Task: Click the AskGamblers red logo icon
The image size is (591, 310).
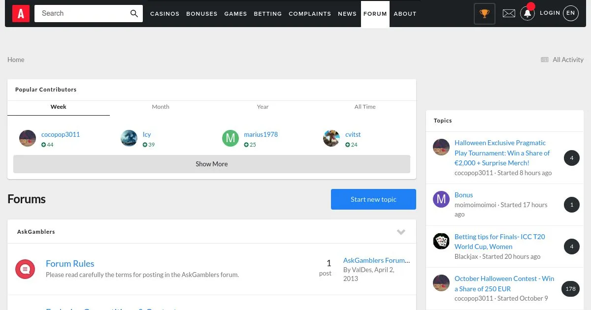Action: (x=21, y=14)
